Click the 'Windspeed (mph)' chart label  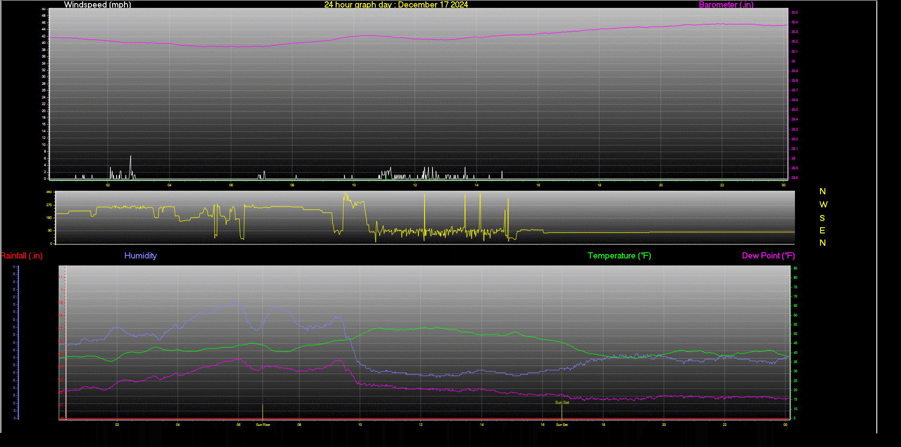(x=97, y=4)
